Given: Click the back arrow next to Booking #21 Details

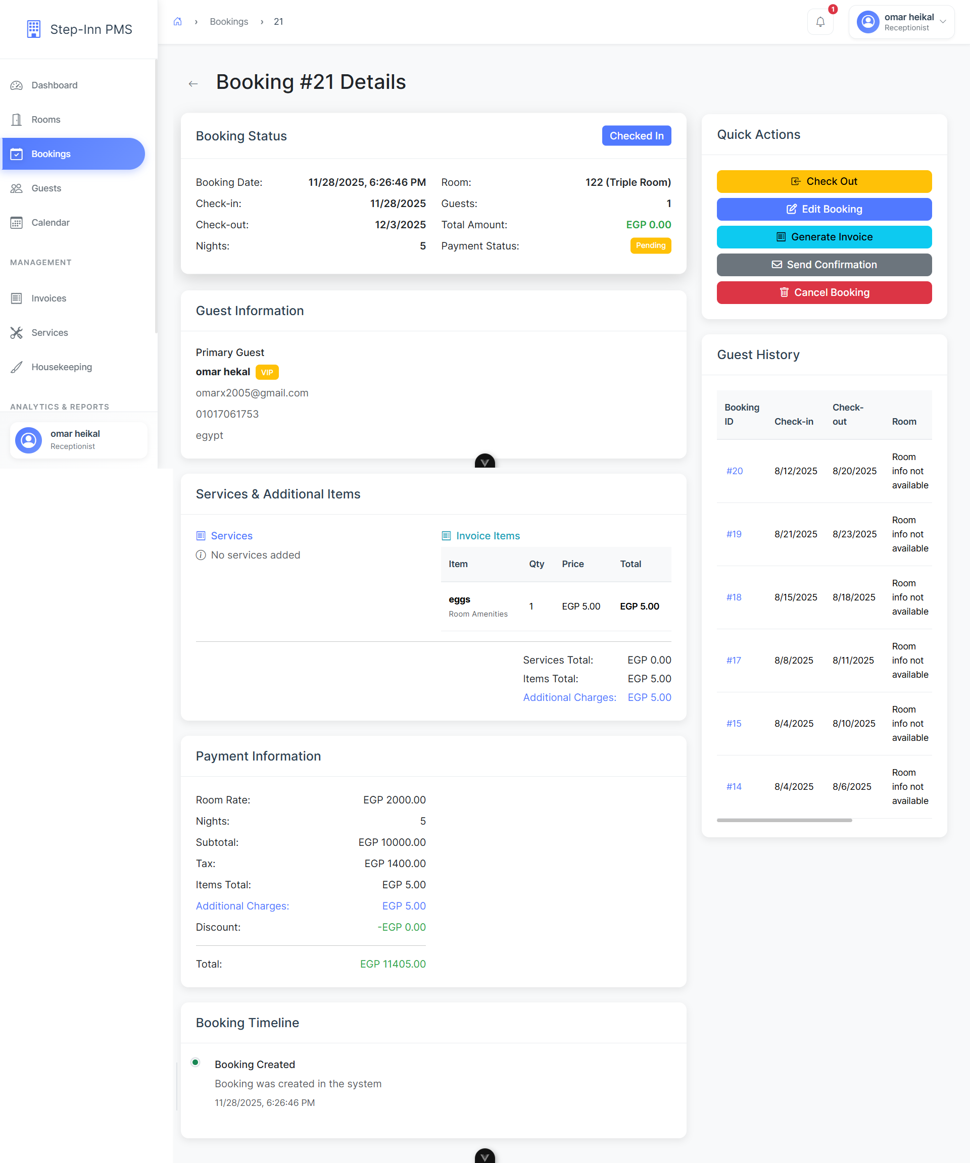Looking at the screenshot, I should (193, 83).
